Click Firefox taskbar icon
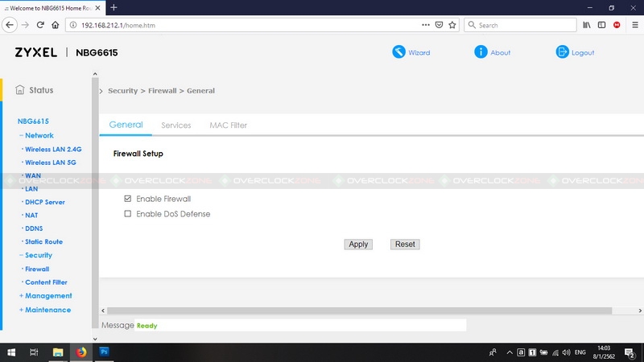 [x=81, y=352]
